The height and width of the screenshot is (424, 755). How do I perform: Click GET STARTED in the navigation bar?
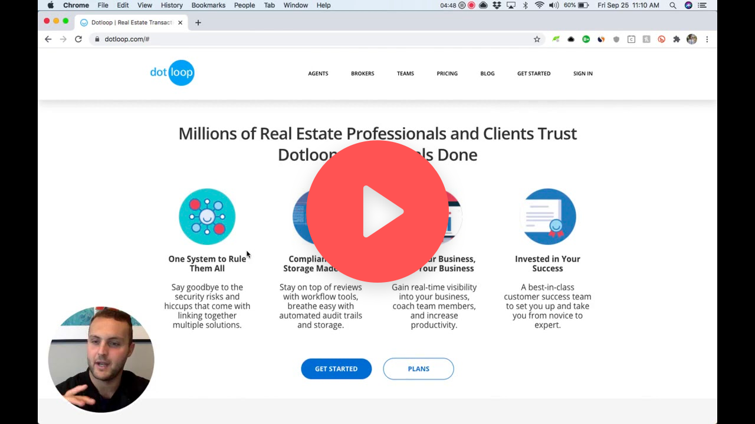(534, 74)
